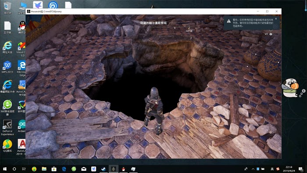This screenshot has width=307, height=173.
Task: Open the Mail app from the taskbar
Action: click(84, 169)
